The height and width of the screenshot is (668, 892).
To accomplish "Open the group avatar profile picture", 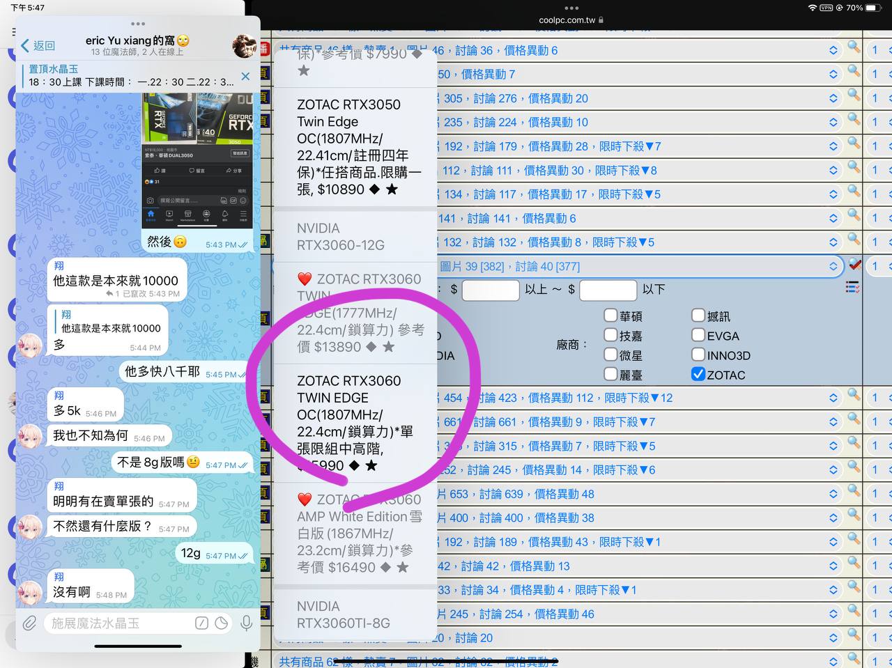I will 244,46.
